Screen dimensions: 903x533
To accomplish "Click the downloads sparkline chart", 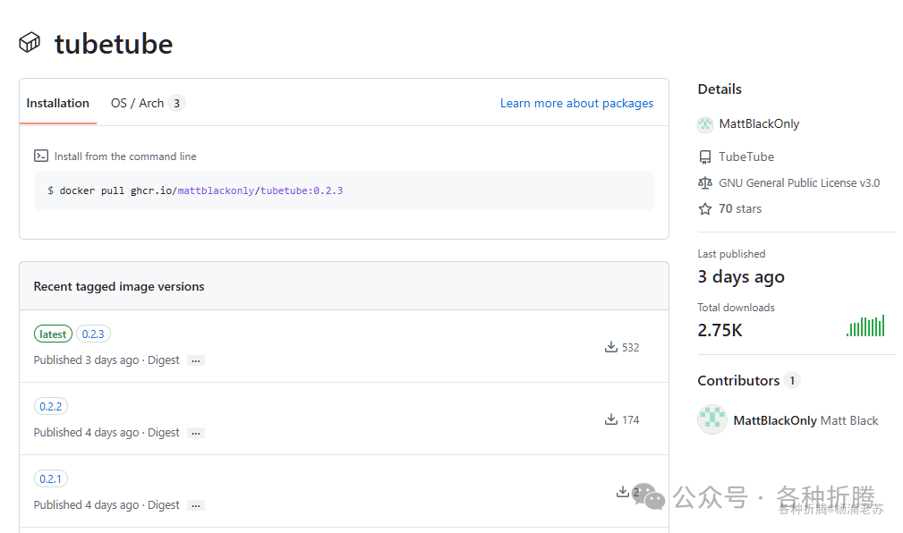I will 865,326.
